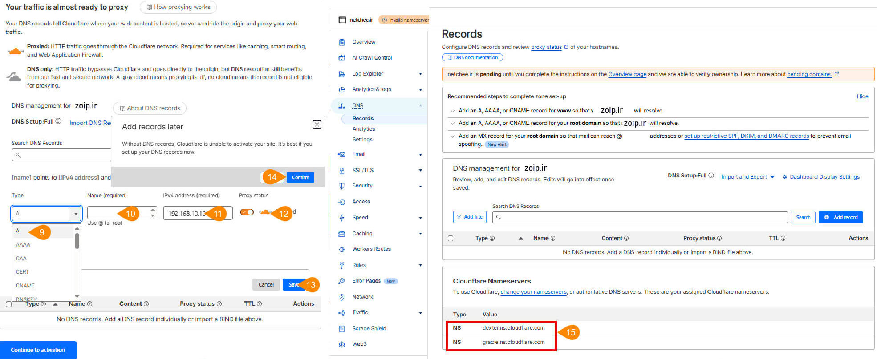Click the Traffic icon in the sidebar

tap(342, 312)
